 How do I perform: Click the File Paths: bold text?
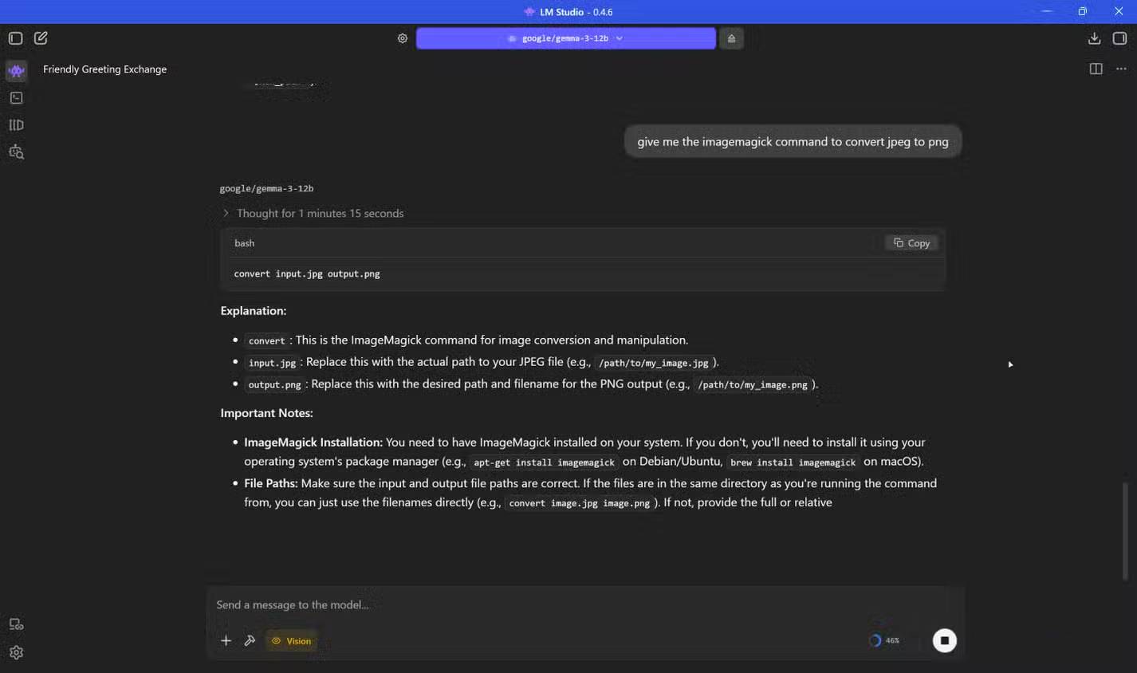pyautogui.click(x=271, y=483)
